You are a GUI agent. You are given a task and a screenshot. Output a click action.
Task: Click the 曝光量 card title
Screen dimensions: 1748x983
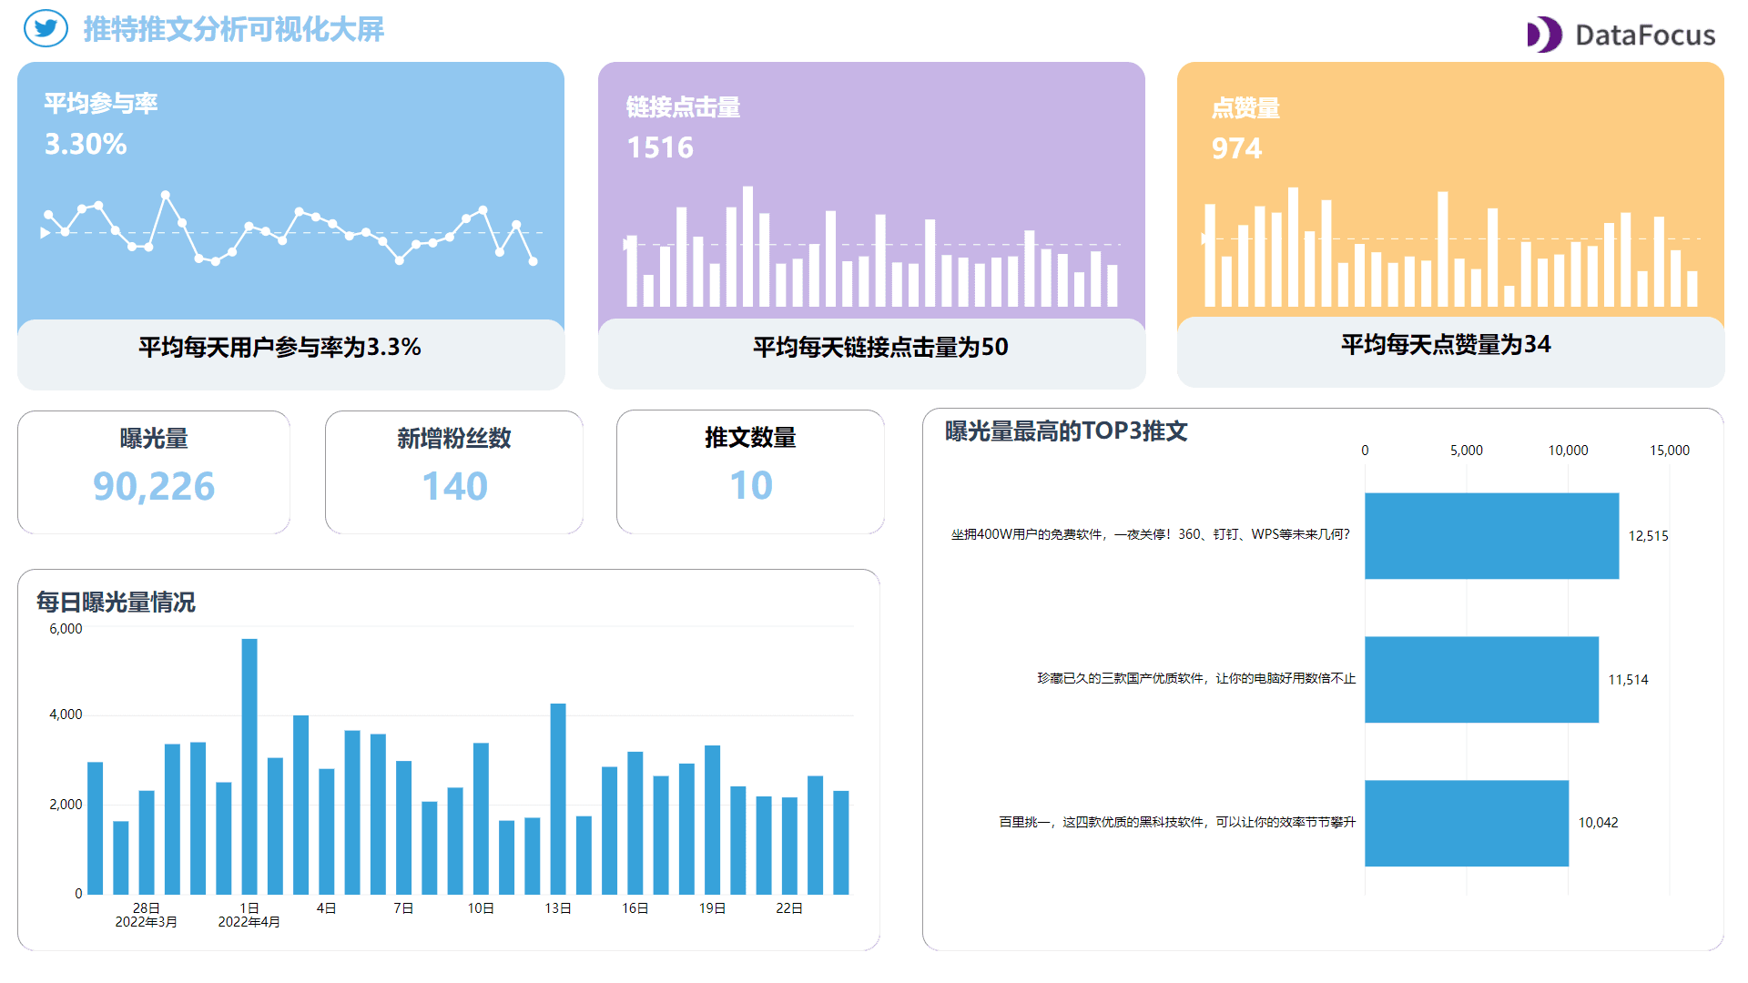click(x=154, y=439)
